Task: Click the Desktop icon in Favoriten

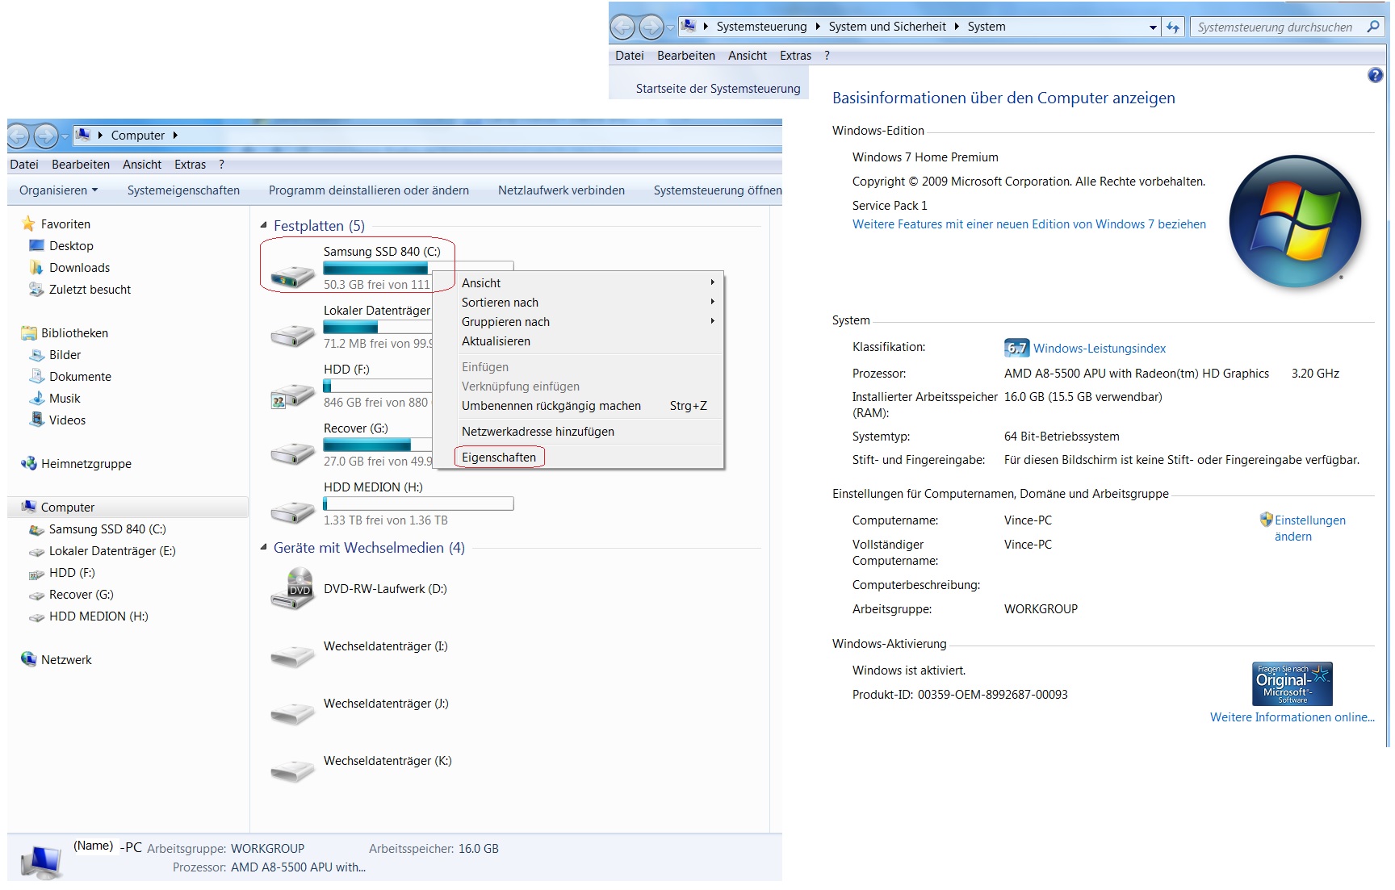Action: [x=36, y=245]
